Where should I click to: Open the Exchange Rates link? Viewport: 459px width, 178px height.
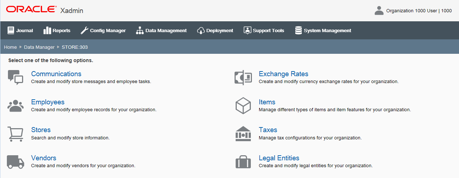coord(283,74)
